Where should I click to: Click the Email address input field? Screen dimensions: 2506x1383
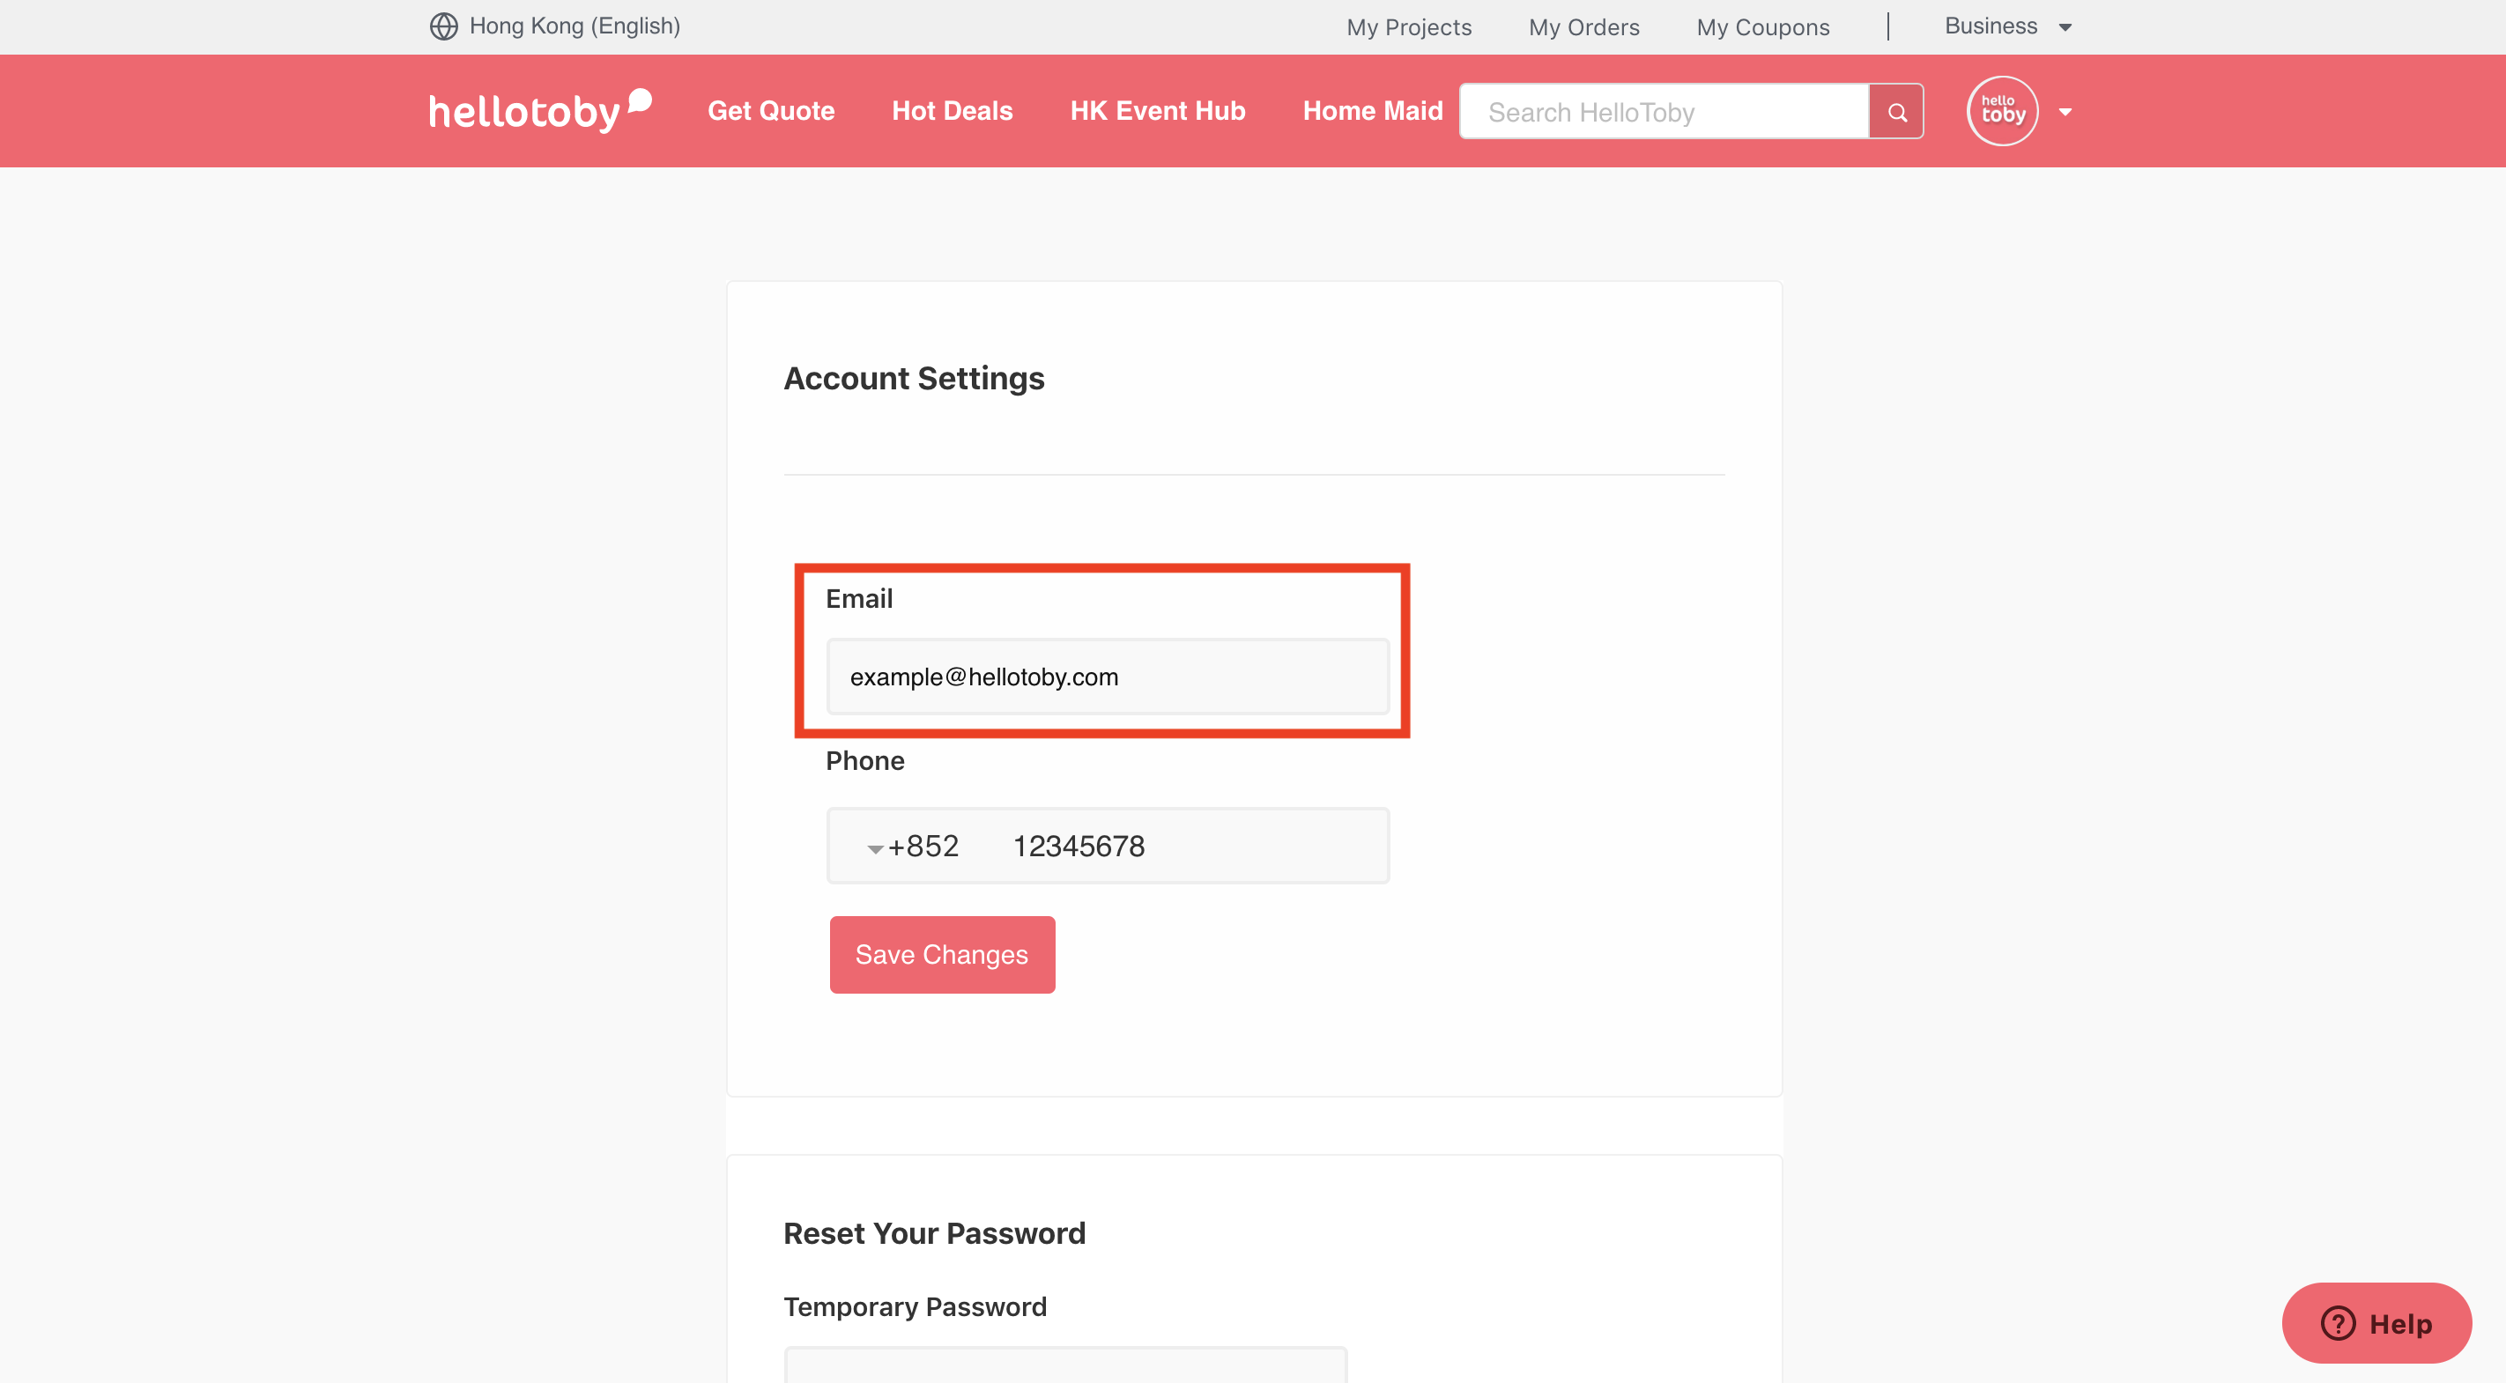click(1107, 676)
